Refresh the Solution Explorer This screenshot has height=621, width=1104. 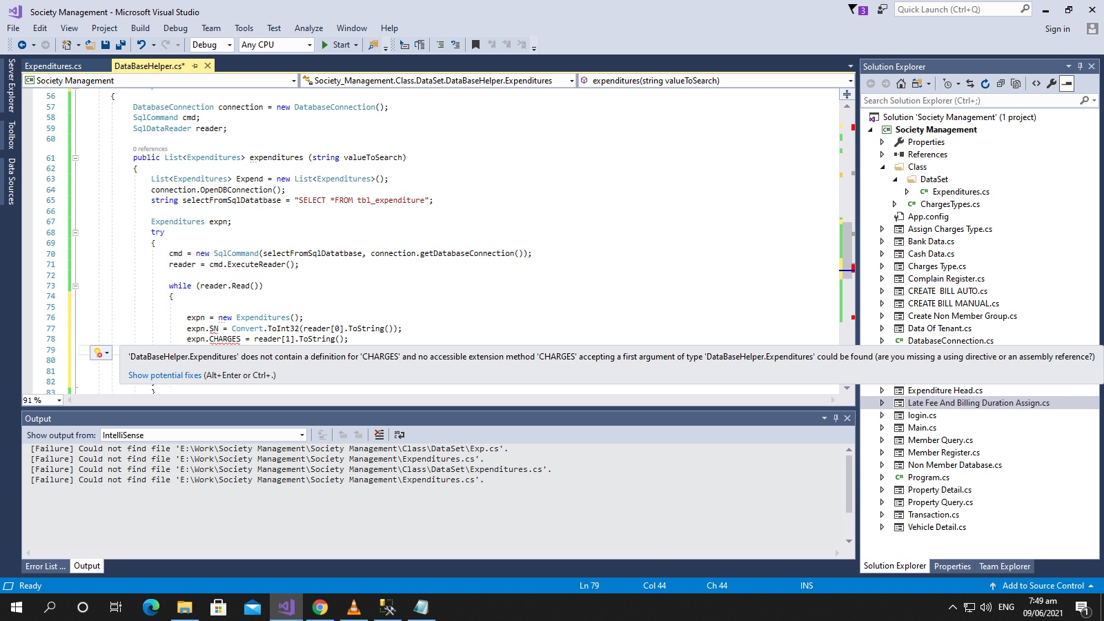tap(985, 83)
